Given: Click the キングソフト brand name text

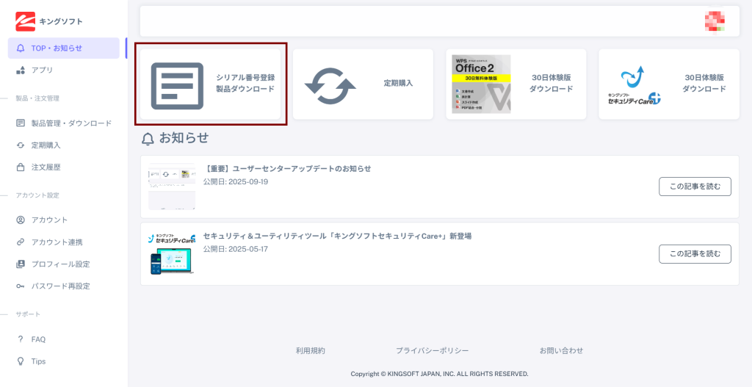Looking at the screenshot, I should point(61,21).
